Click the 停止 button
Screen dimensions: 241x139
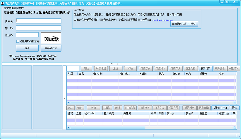click(x=80, y=108)
